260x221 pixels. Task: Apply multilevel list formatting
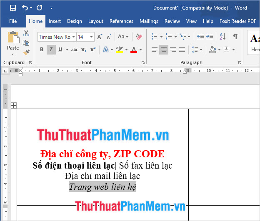[183, 37]
